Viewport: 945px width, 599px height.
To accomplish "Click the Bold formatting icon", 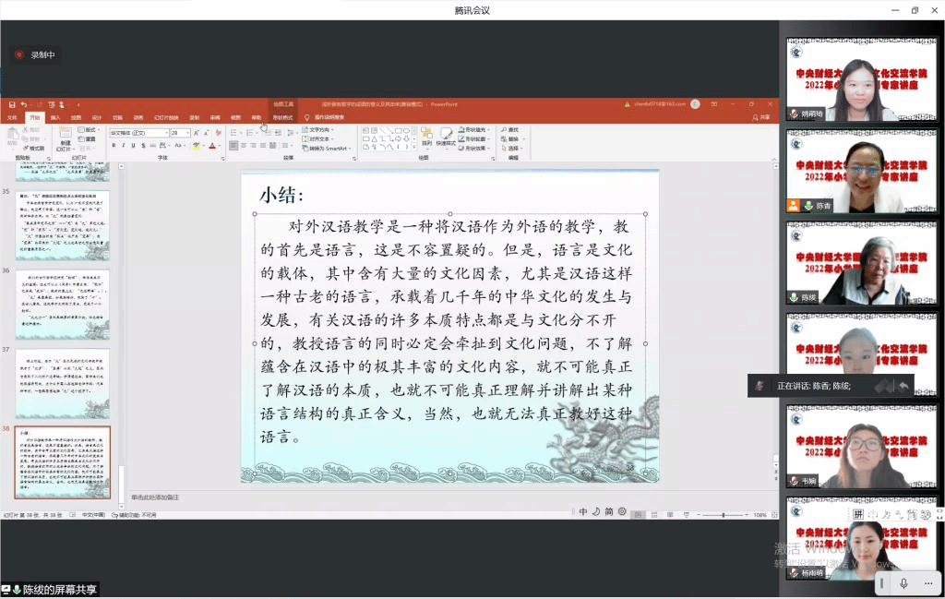I will coord(114,146).
